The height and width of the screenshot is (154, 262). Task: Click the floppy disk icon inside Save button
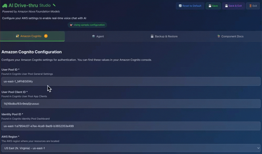pyautogui.click(x=210, y=6)
